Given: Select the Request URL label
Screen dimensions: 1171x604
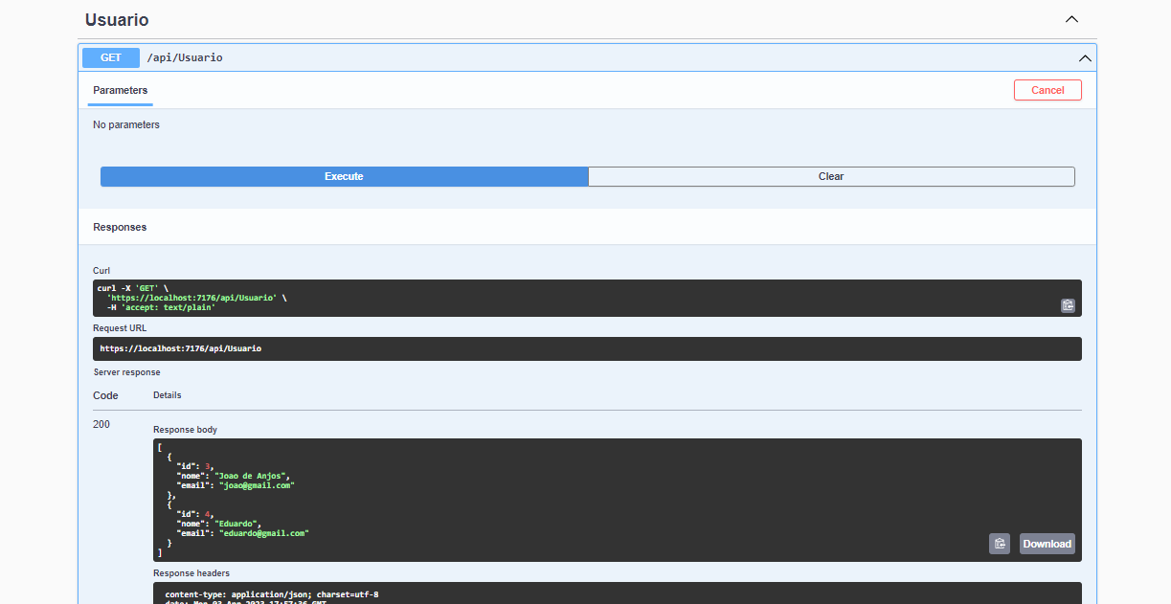Looking at the screenshot, I should click(120, 327).
